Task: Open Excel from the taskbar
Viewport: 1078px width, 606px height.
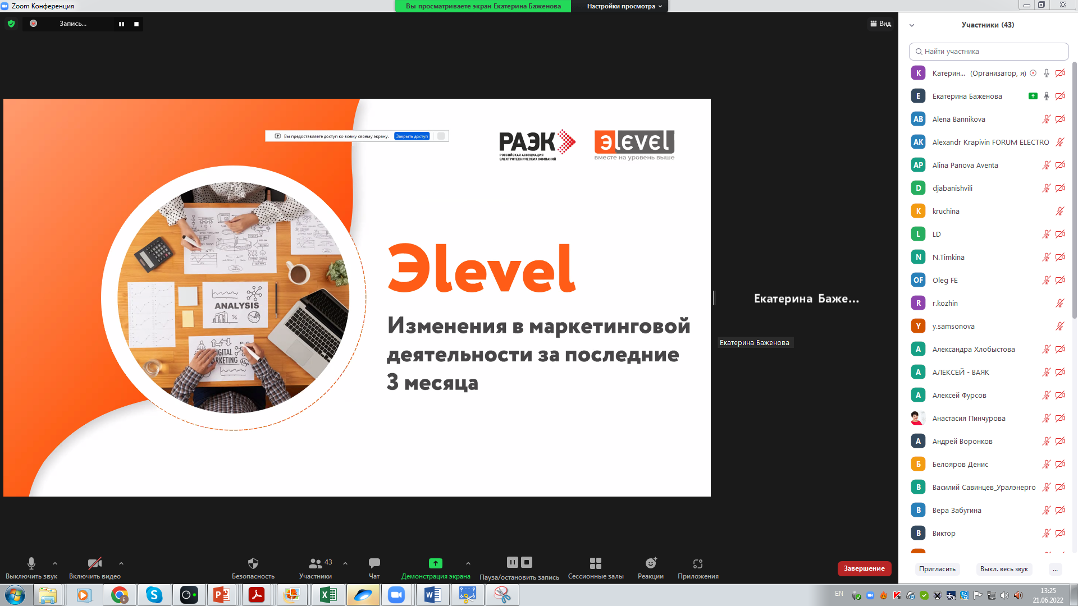Action: (328, 595)
